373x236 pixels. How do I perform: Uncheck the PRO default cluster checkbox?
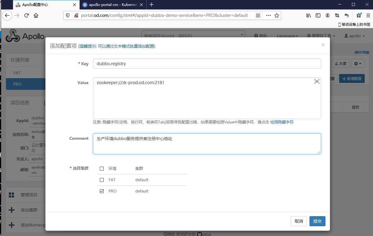102,191
